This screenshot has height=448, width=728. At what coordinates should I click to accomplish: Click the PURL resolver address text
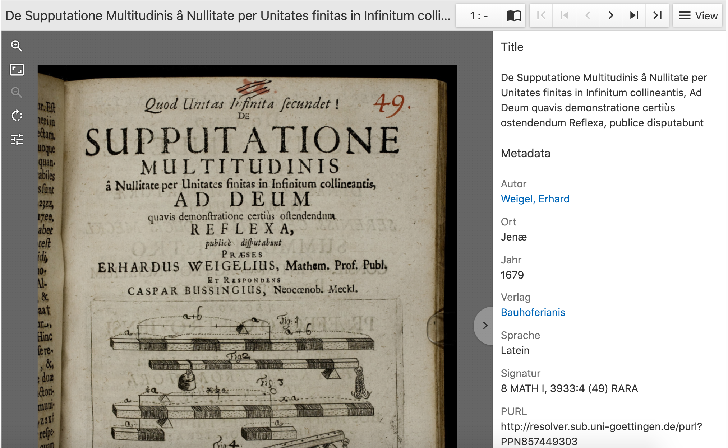click(602, 434)
